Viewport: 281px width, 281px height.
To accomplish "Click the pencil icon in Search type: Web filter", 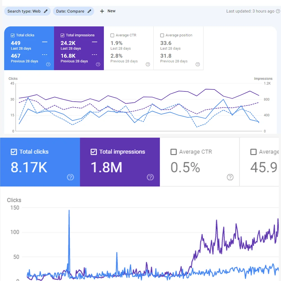I will [46, 11].
